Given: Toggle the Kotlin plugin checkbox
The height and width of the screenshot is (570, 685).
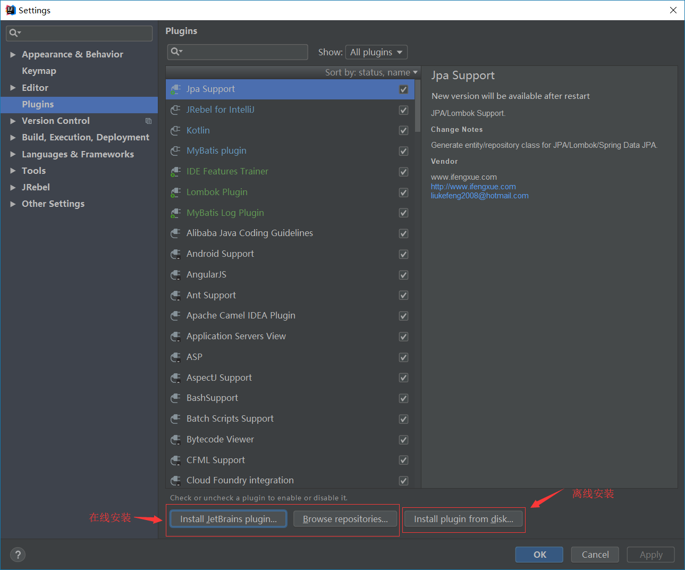Looking at the screenshot, I should coord(404,131).
